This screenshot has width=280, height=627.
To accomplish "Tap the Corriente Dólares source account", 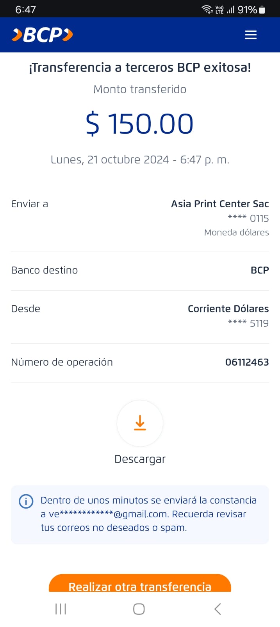I will tap(228, 309).
